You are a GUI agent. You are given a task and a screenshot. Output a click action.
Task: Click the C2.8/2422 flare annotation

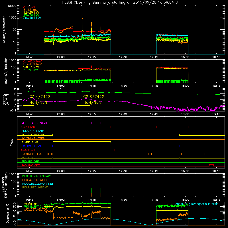94,97
